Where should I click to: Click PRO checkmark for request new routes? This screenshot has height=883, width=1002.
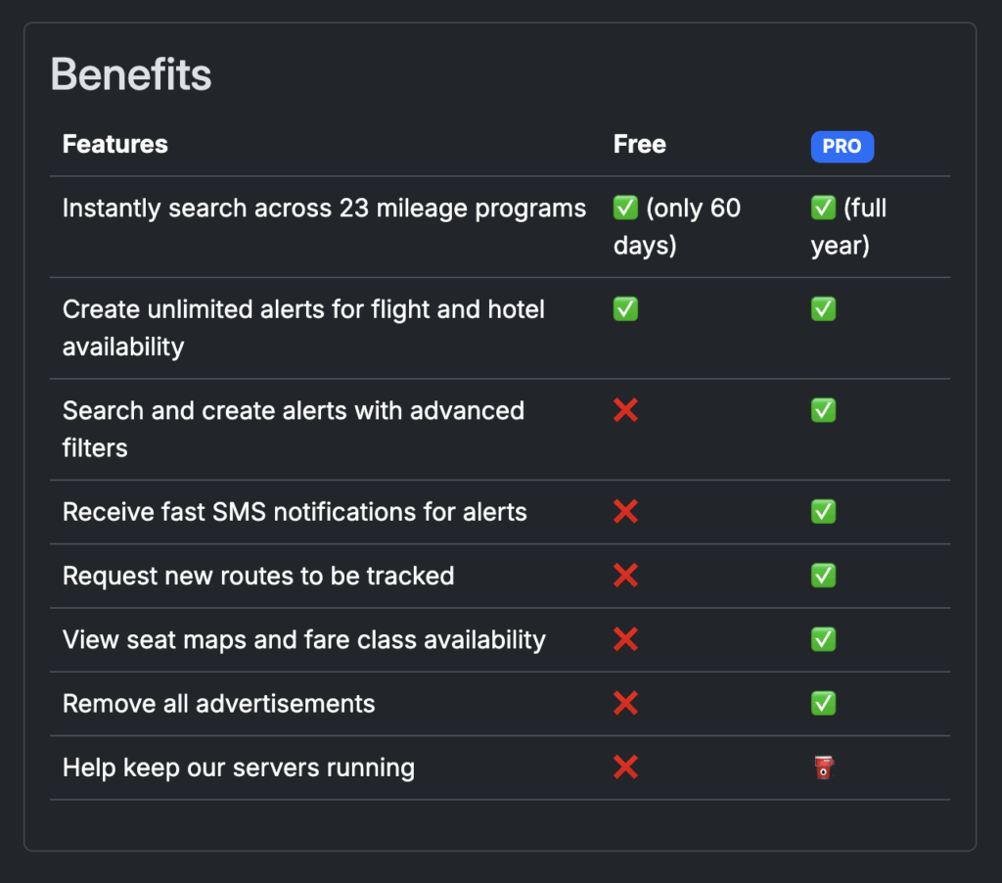click(x=823, y=575)
